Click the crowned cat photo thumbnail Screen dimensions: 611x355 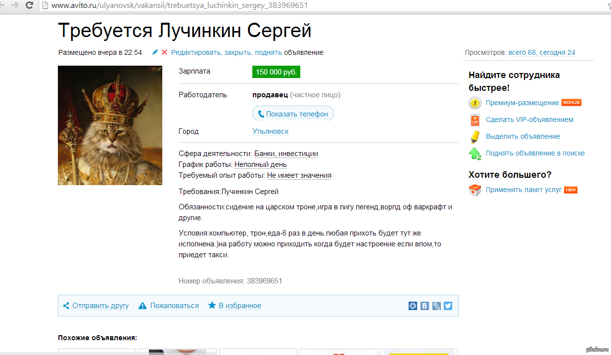coord(110,125)
